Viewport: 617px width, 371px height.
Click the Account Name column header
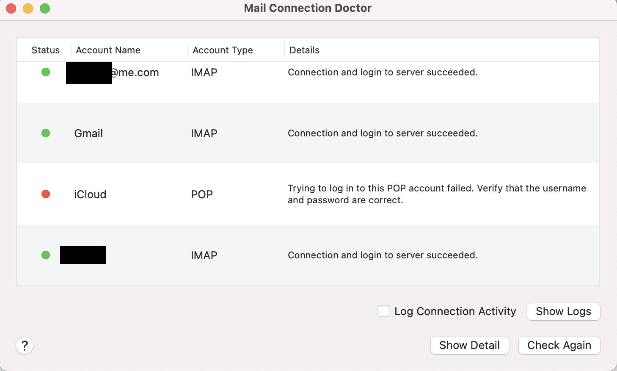(x=108, y=50)
